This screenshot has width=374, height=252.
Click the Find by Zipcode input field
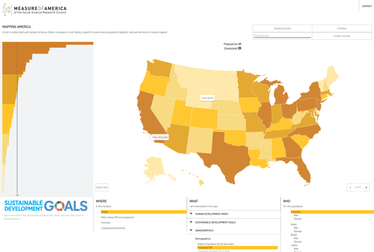coord(281,36)
